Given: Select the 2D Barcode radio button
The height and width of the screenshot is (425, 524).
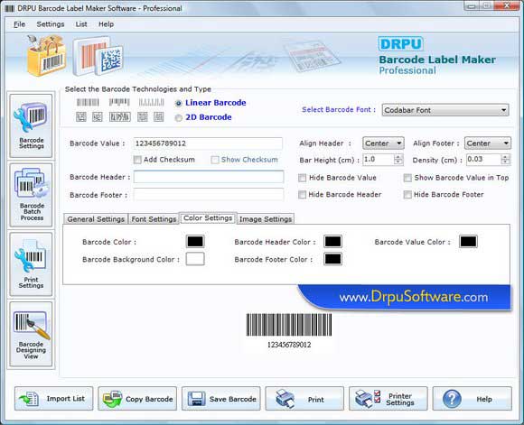Looking at the screenshot, I should point(179,118).
